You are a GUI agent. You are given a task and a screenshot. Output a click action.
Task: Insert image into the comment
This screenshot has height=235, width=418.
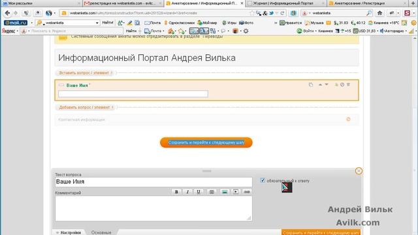tap(225, 191)
